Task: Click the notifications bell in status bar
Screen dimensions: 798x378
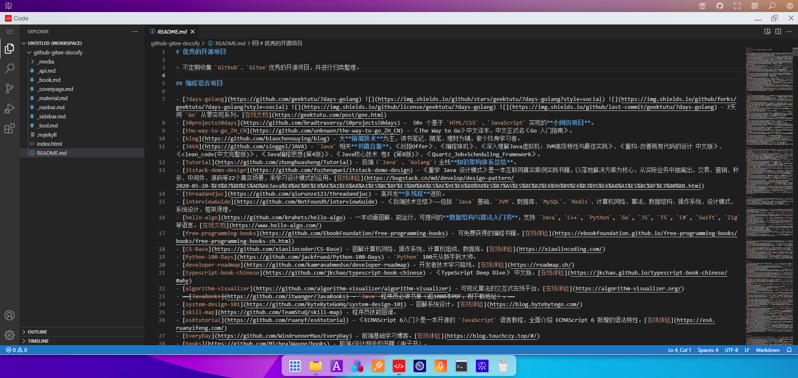Action: click(789, 350)
